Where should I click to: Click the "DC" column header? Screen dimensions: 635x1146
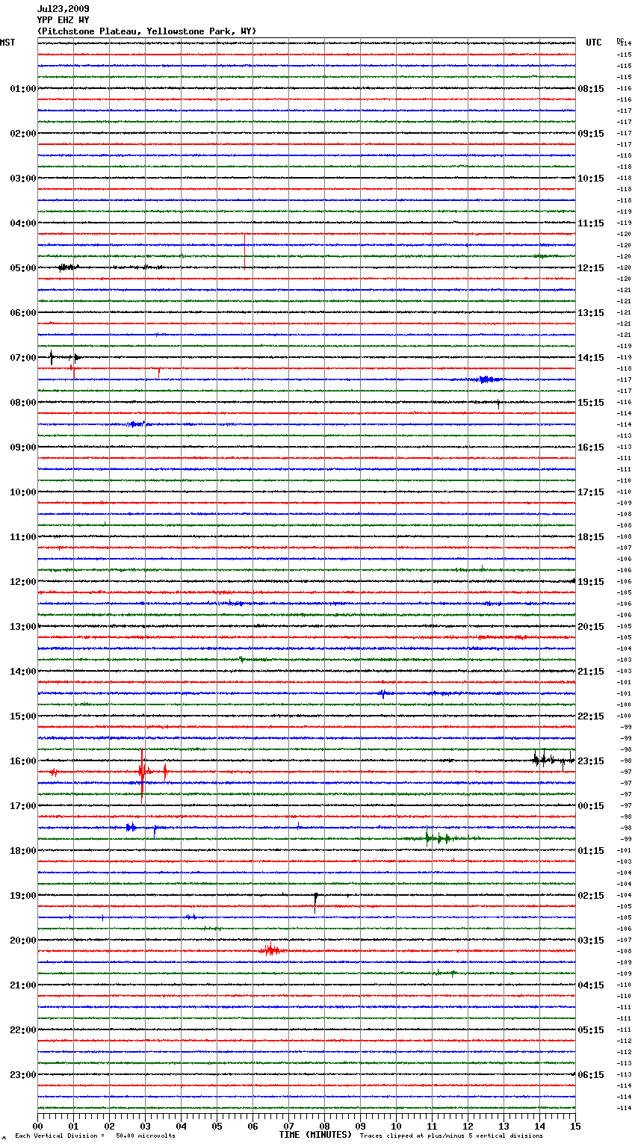click(x=620, y=40)
